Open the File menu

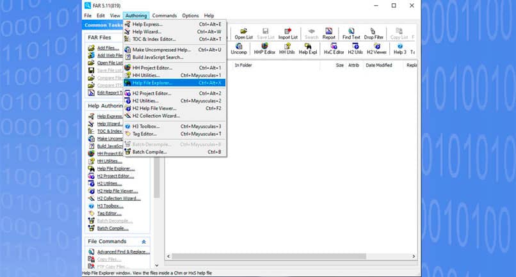(x=88, y=15)
